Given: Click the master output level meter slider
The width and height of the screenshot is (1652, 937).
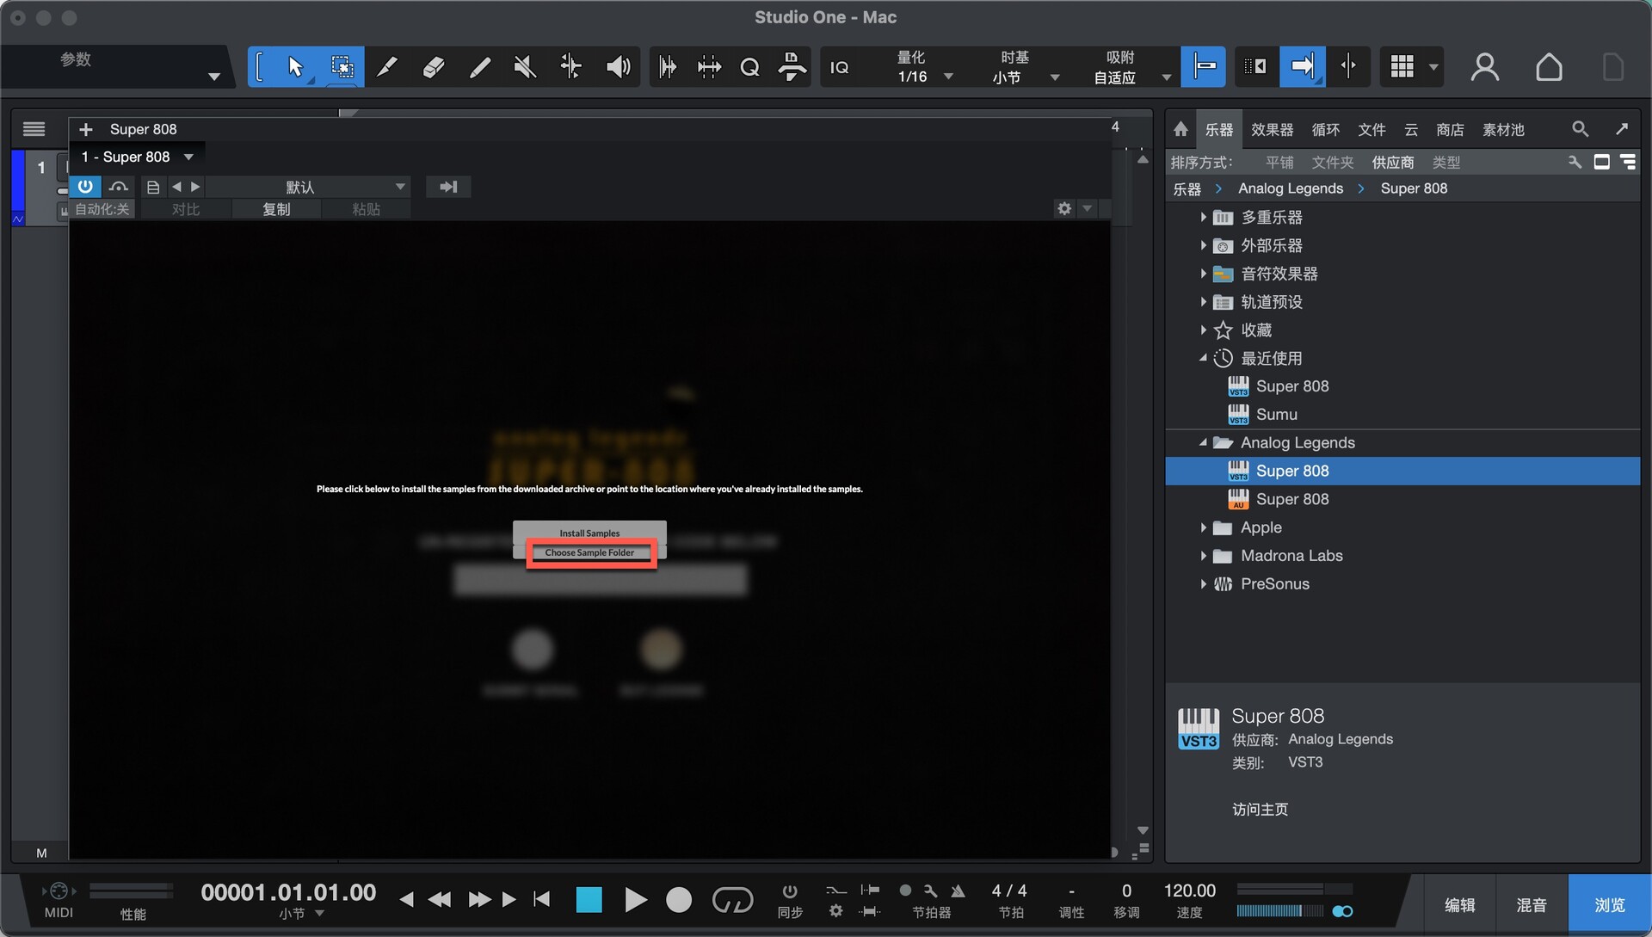Looking at the screenshot, I should pos(1282,911).
